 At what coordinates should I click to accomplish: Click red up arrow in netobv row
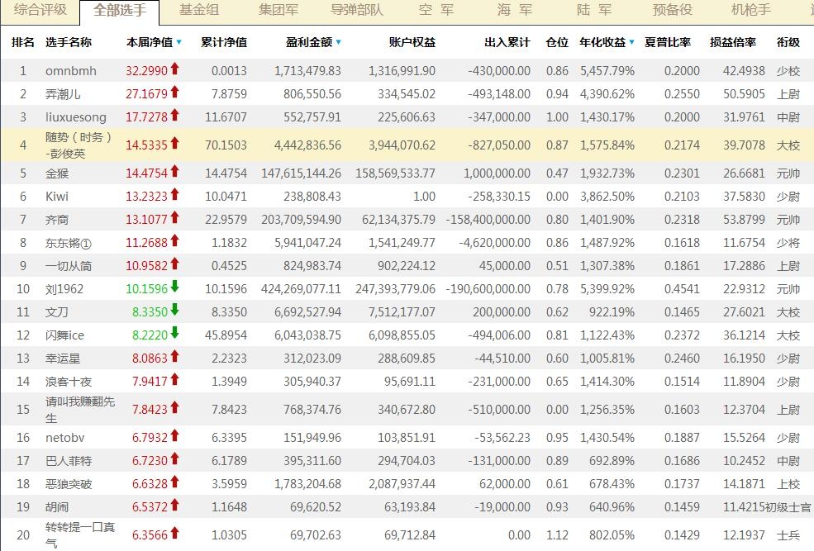point(175,437)
